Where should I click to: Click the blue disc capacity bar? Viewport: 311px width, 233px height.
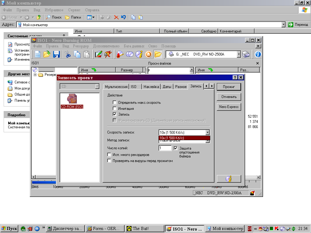(x=44, y=182)
